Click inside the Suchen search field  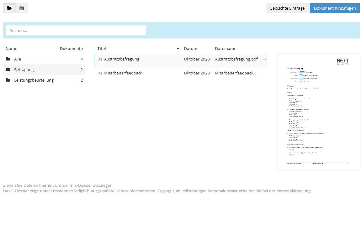click(x=76, y=30)
